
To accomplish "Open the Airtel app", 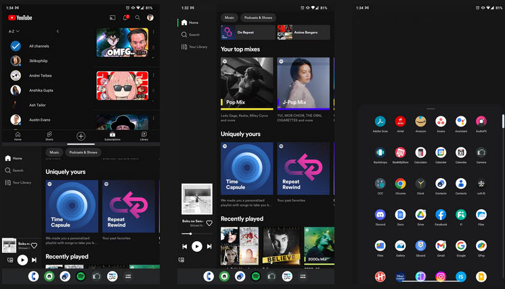I will click(x=400, y=121).
